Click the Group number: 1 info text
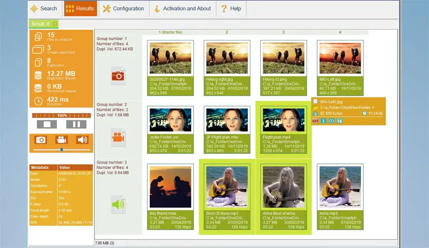Viewport: 429px width, 248px height. click(112, 38)
